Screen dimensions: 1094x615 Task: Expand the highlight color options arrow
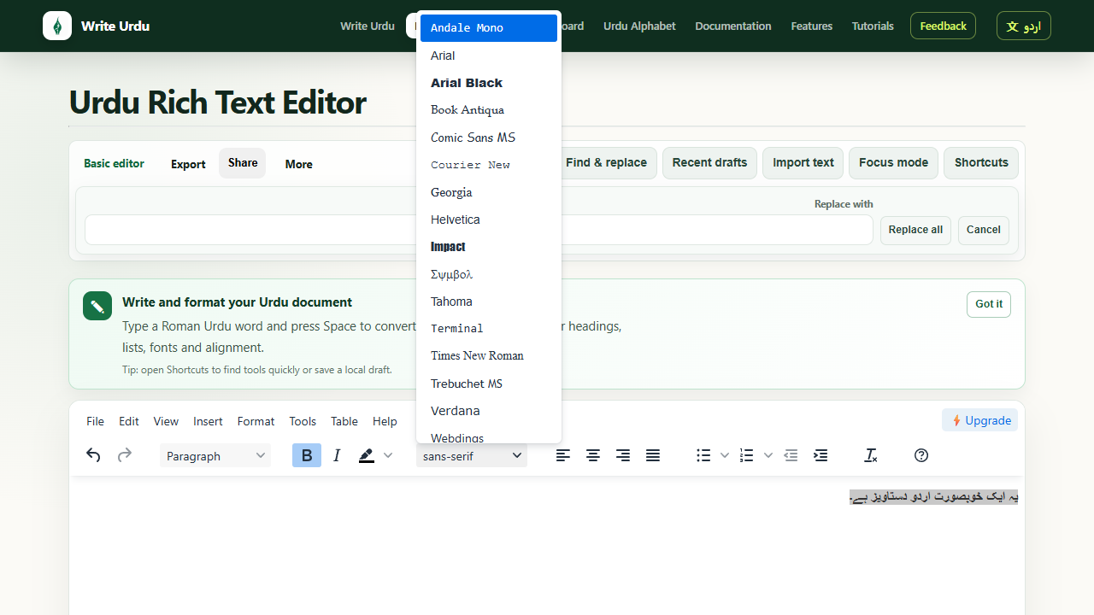pyautogui.click(x=388, y=455)
